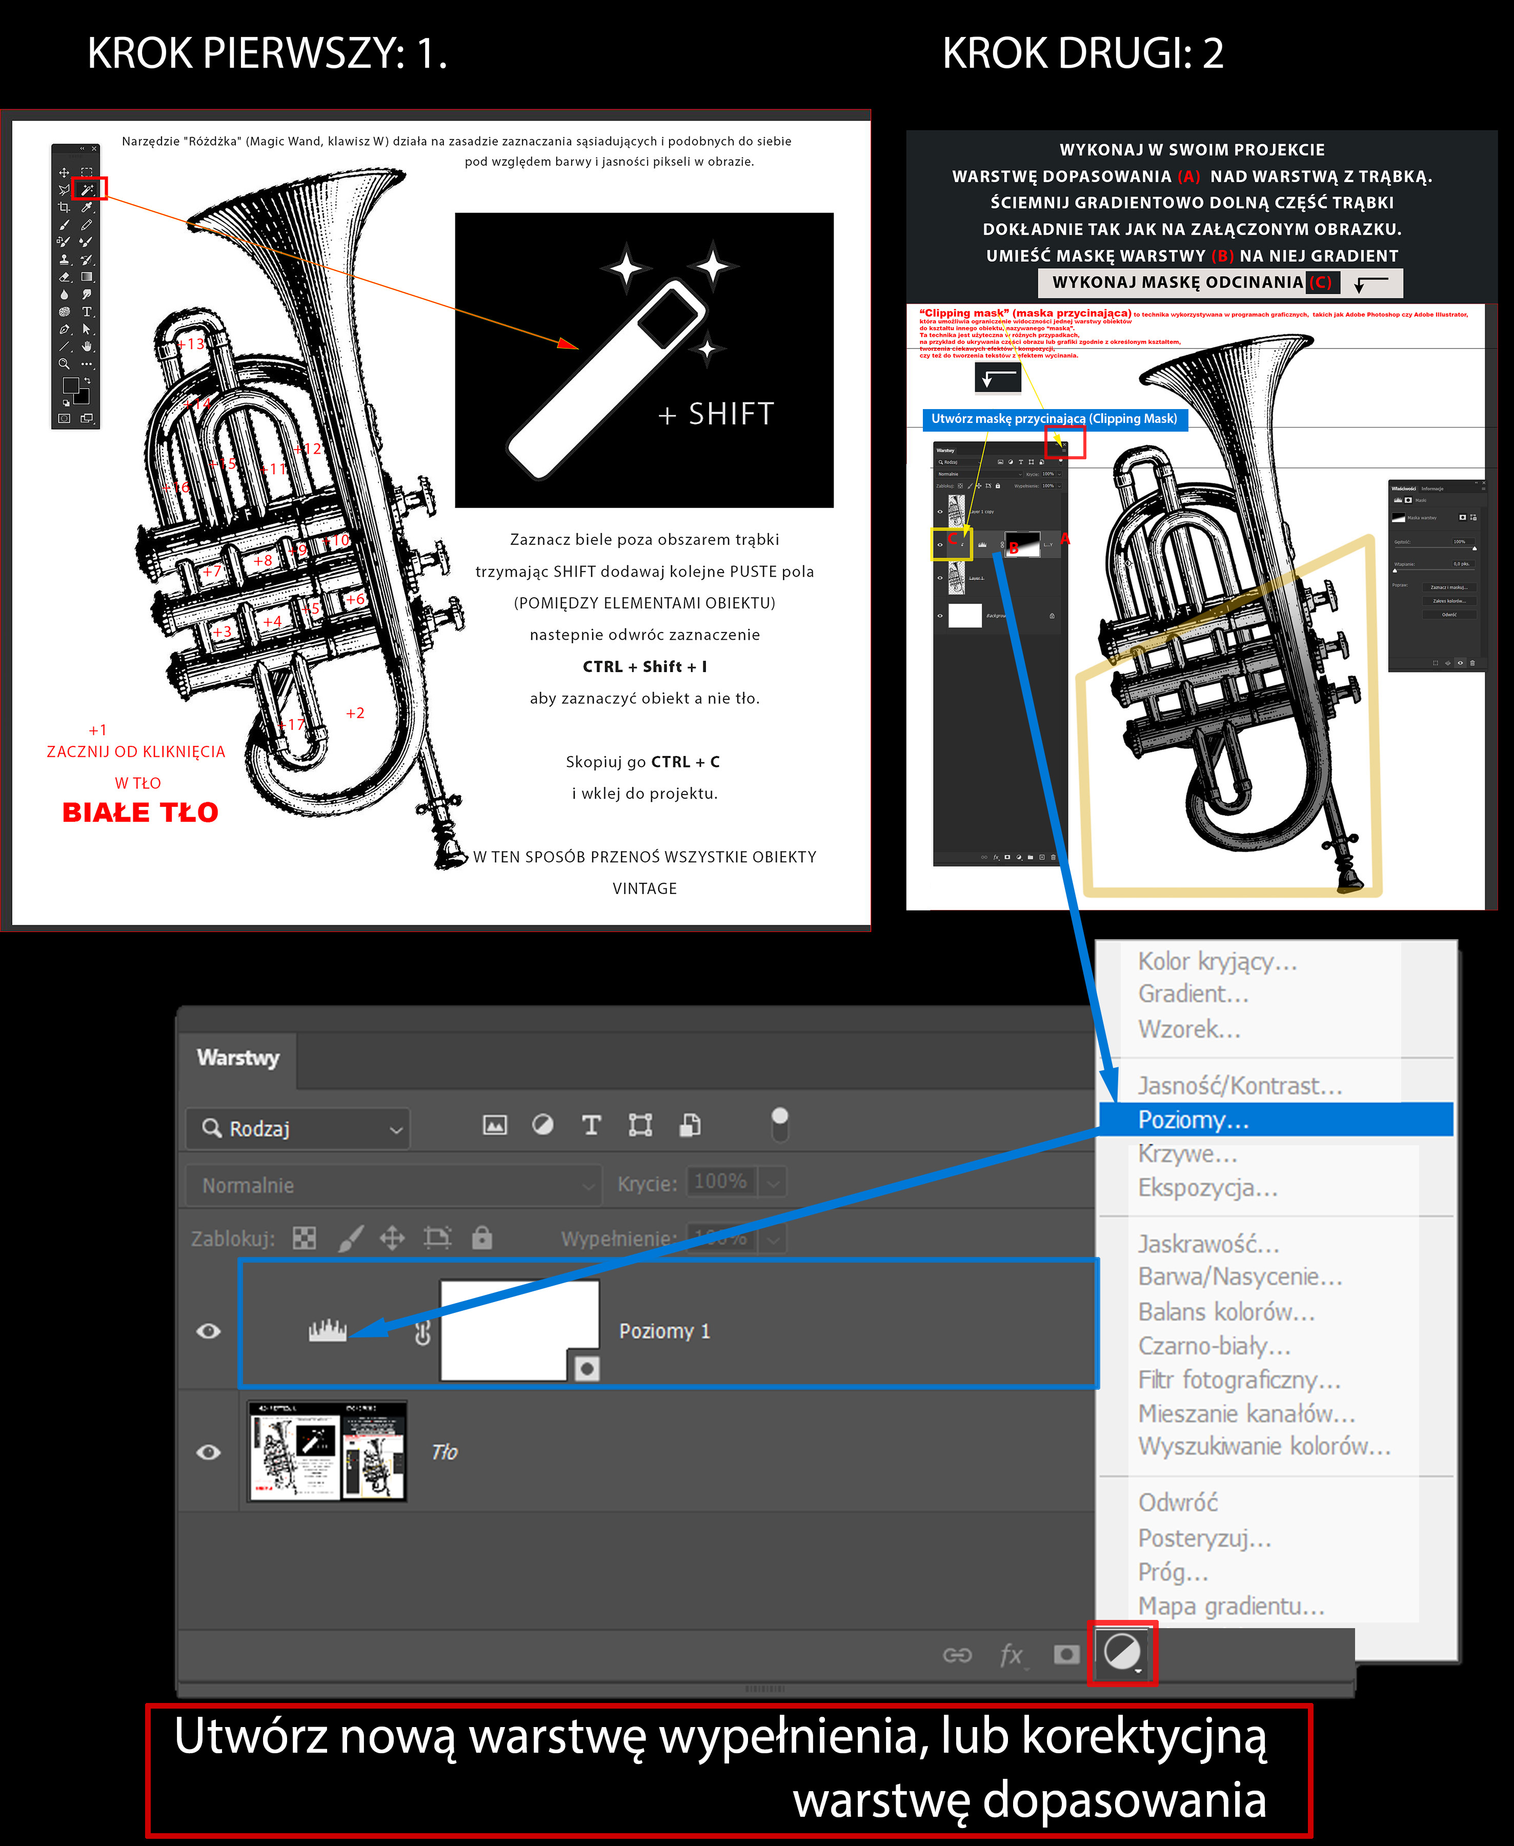Expand the Krycie opacity dropdown arrow
This screenshot has height=1846, width=1514.
pyautogui.click(x=773, y=1183)
